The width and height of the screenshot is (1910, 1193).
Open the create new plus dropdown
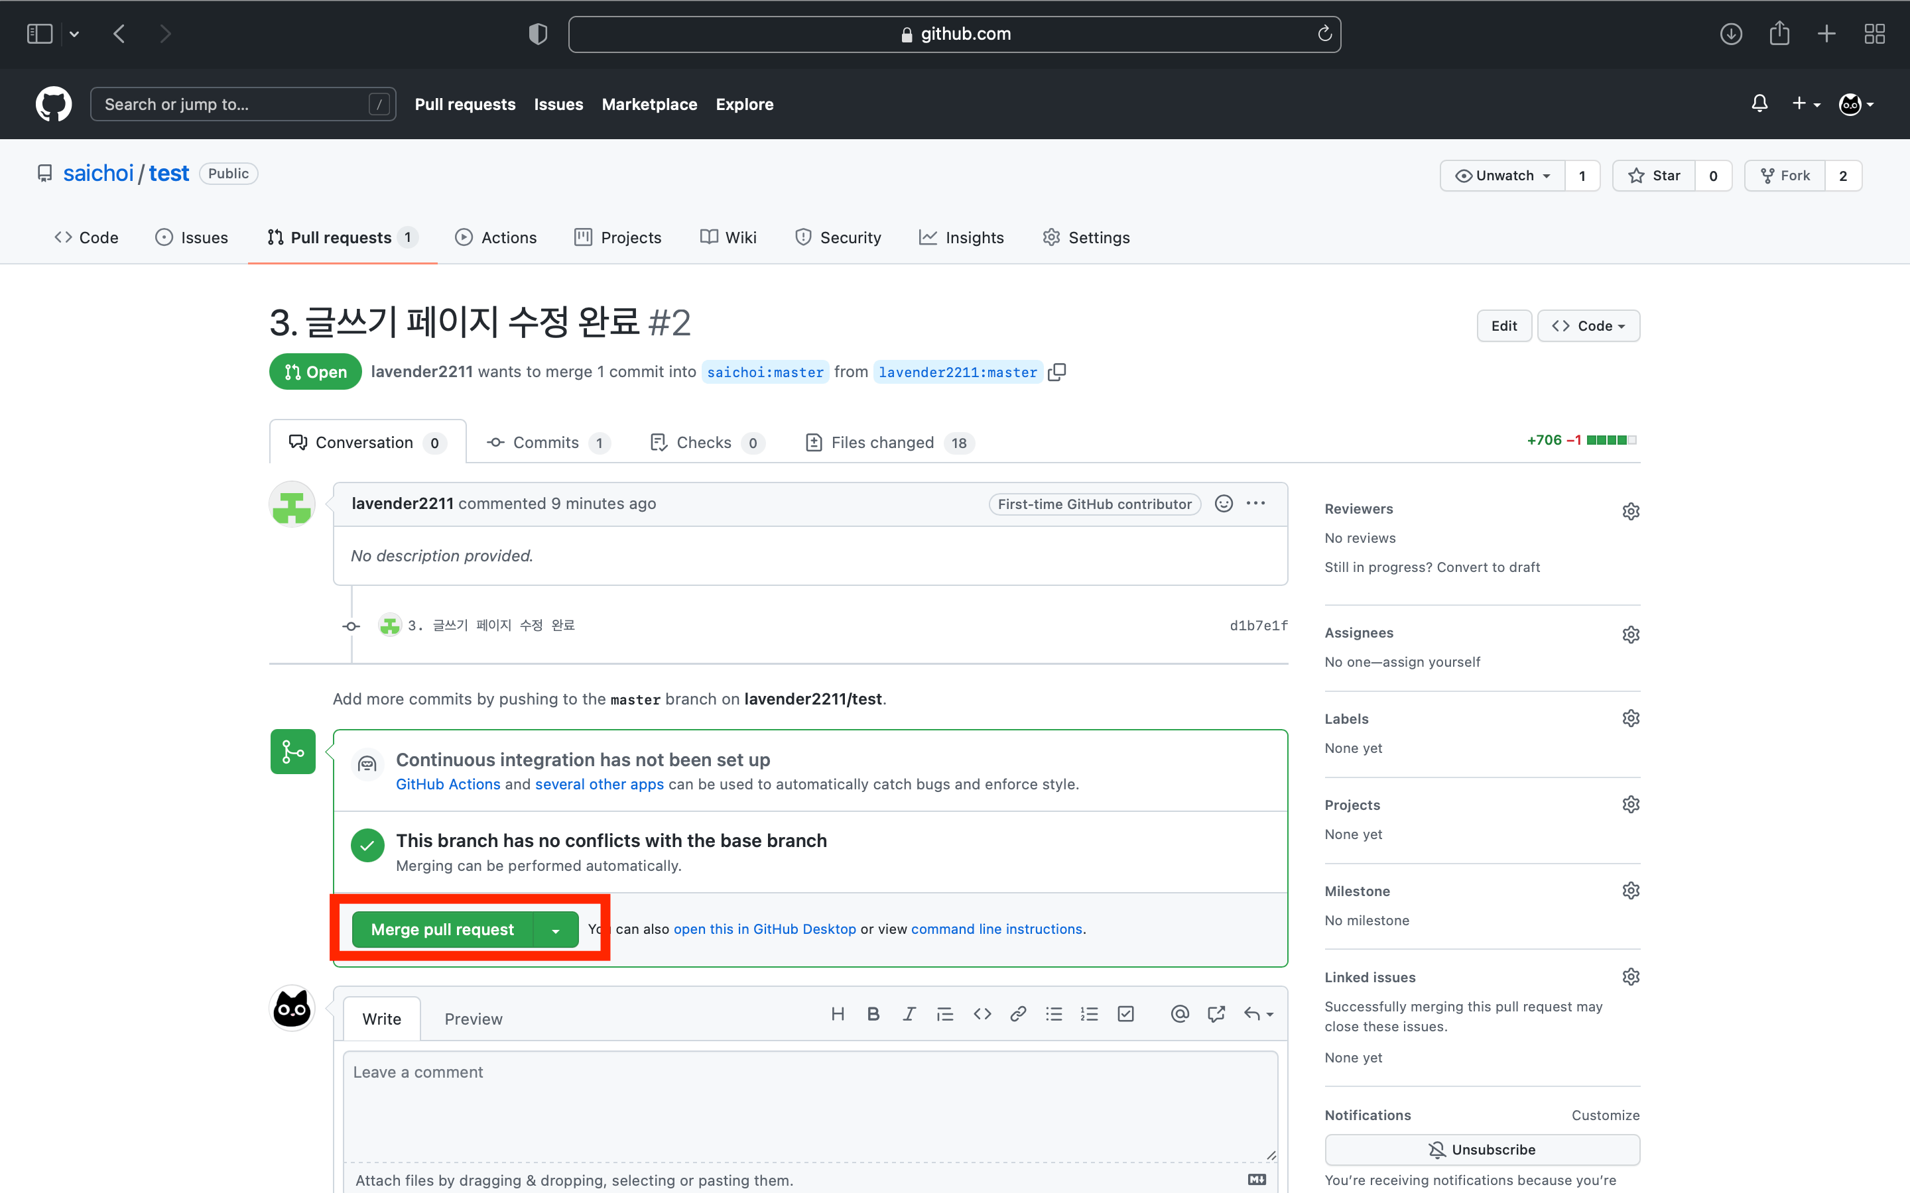click(x=1806, y=103)
